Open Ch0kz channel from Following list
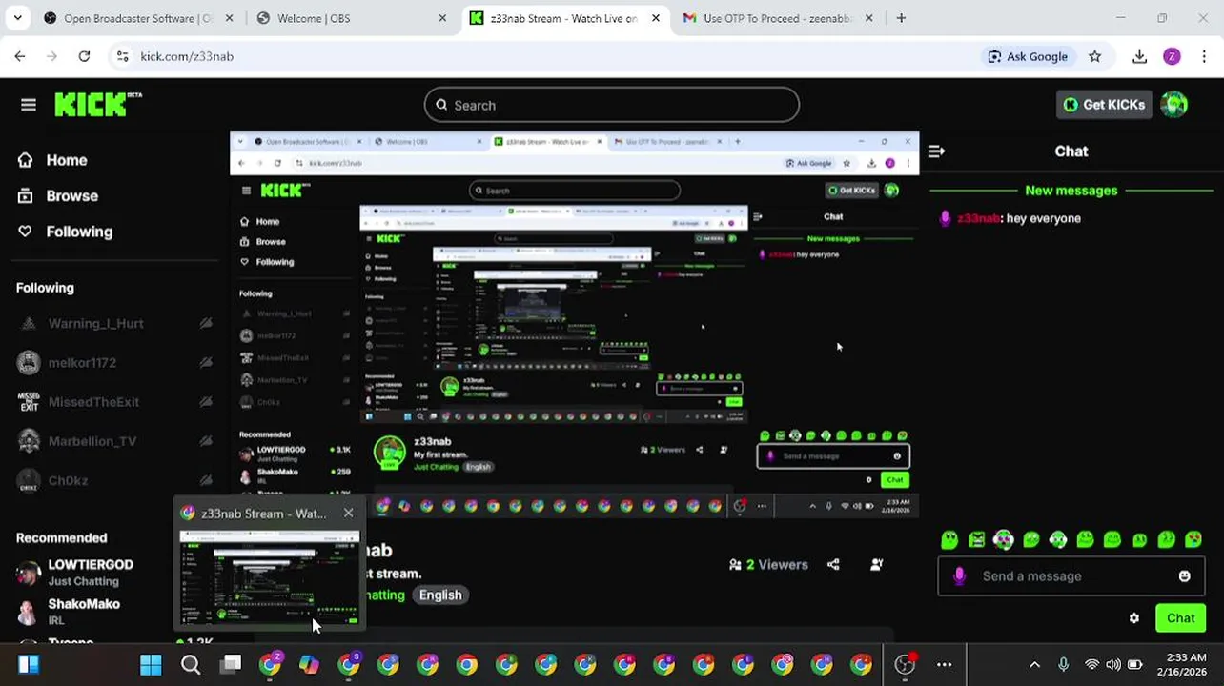 pos(68,480)
